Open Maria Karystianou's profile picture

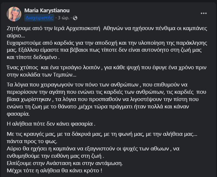pos(14,14)
